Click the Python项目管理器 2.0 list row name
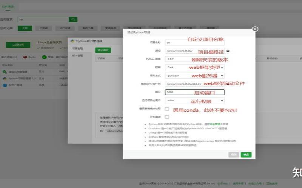 tap(22, 79)
